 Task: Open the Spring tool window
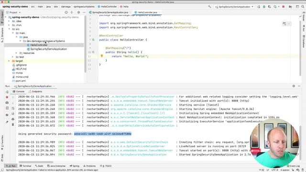coord(75,166)
